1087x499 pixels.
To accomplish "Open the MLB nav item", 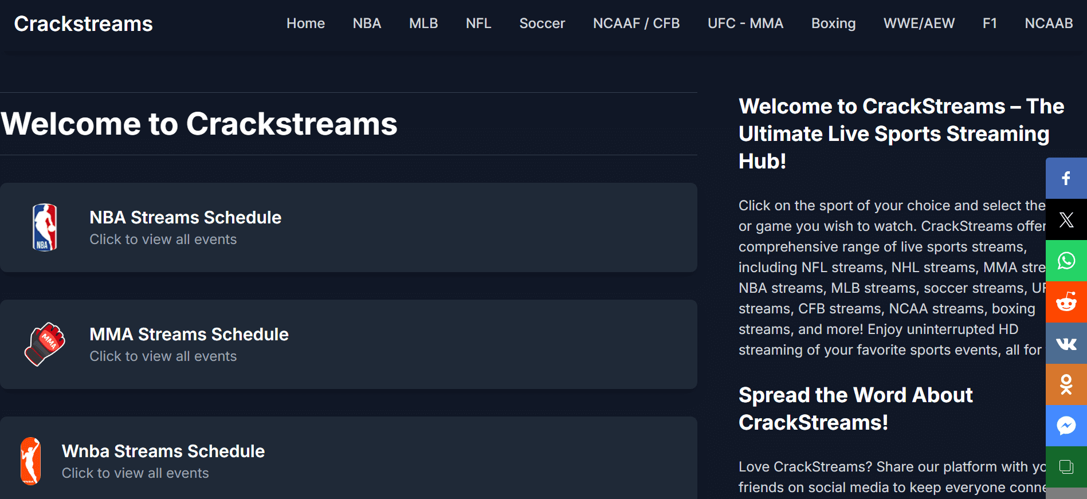I will point(423,23).
